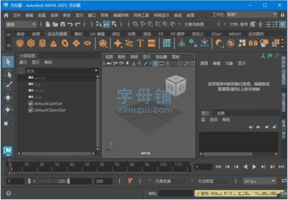
Task: Switch to the UV 编辑 shelf tab
Action: tap(97, 34)
